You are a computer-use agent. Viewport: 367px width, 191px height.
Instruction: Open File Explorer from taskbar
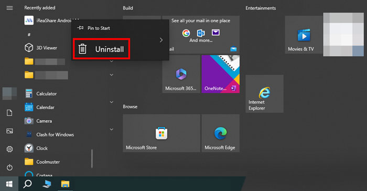pyautogui.click(x=65, y=184)
